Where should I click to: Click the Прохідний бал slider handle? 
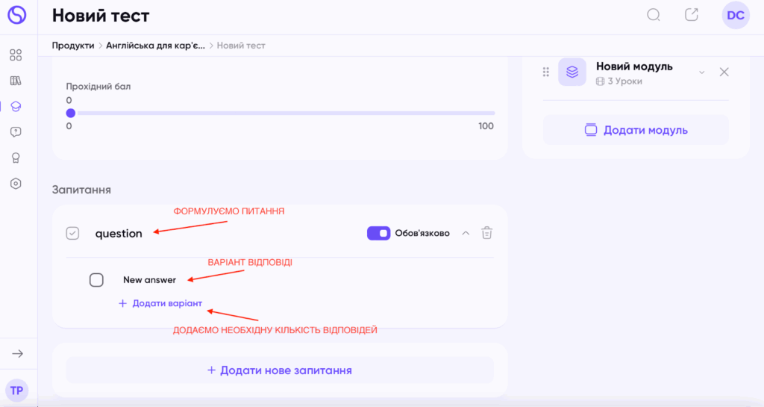71,113
